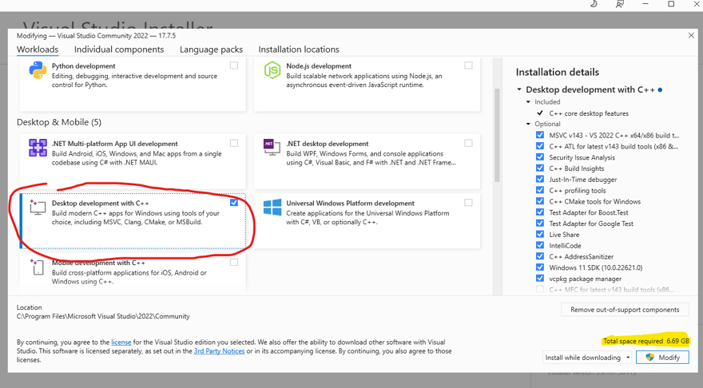
Task: Collapse the Included section arrow
Action: click(x=528, y=101)
